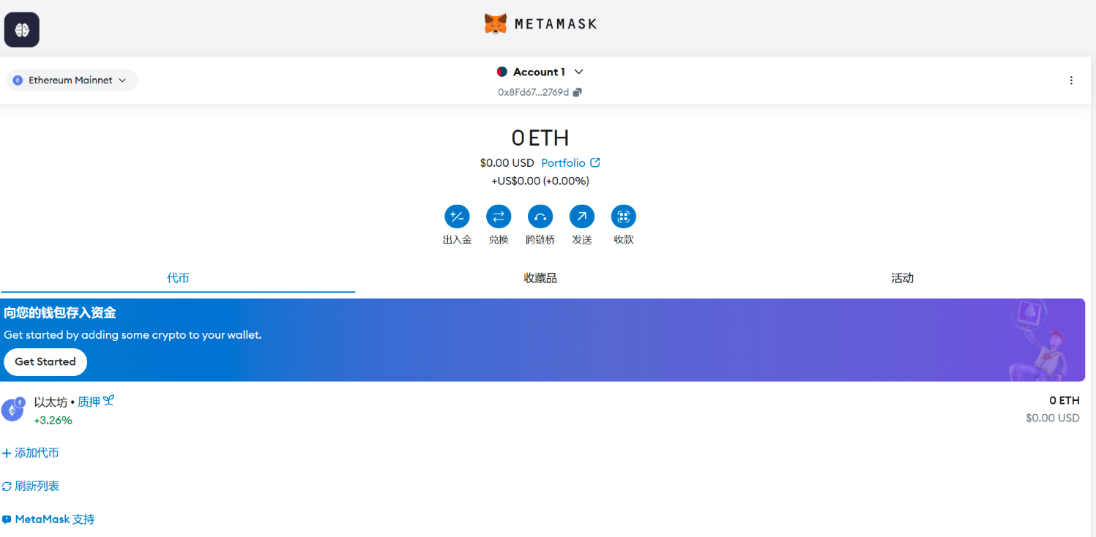Image resolution: width=1096 pixels, height=537 pixels.
Task: Click the MetaMask fox logo
Action: (496, 23)
